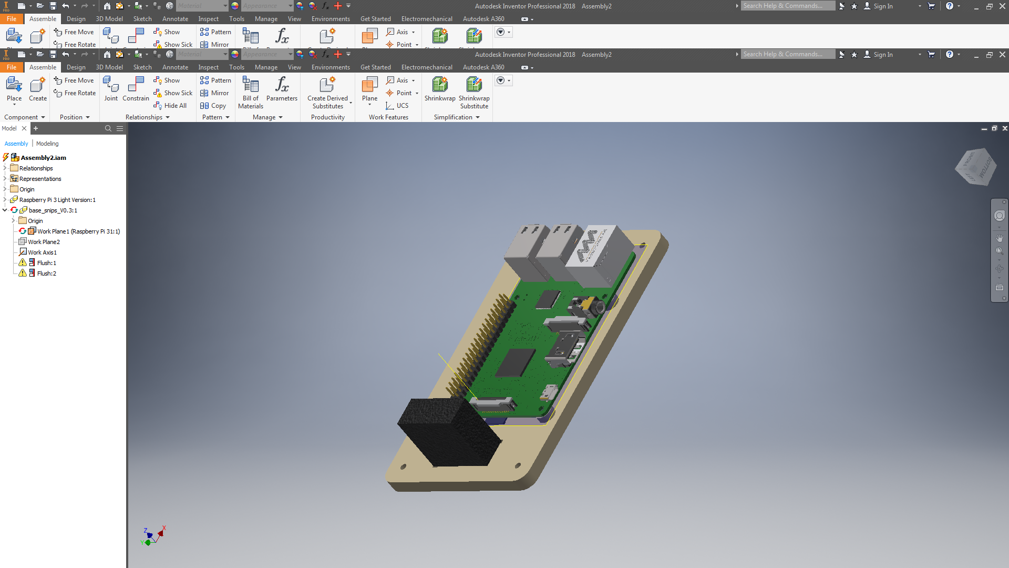Image resolution: width=1009 pixels, height=568 pixels.
Task: Click the Plane work feature icon
Action: [x=369, y=85]
